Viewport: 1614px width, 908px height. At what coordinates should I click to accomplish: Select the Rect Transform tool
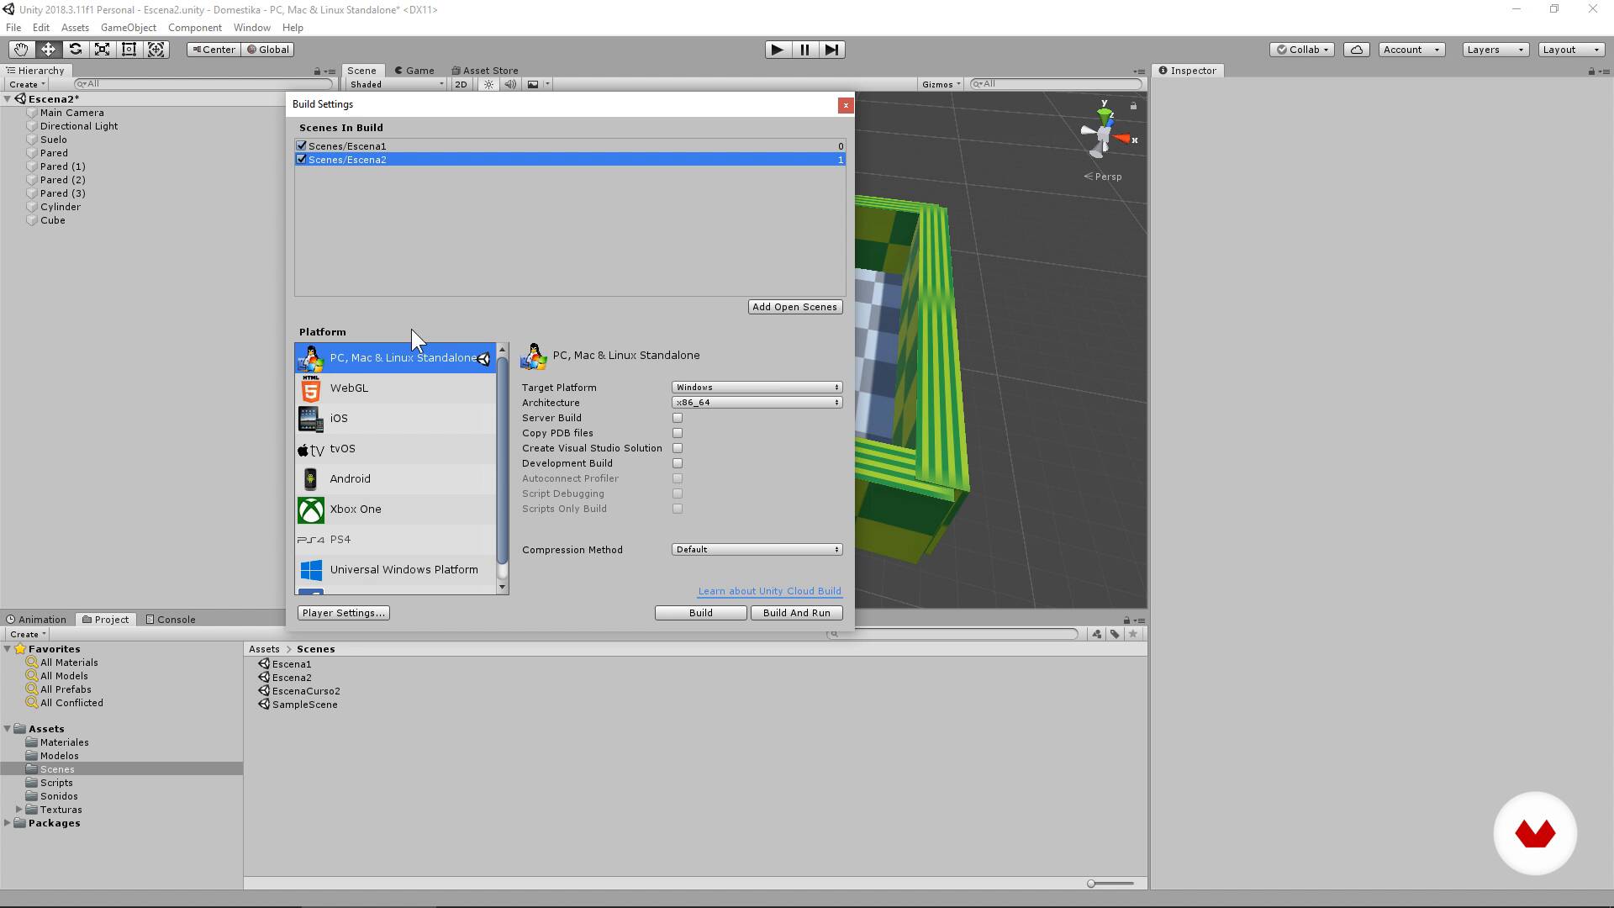129,50
